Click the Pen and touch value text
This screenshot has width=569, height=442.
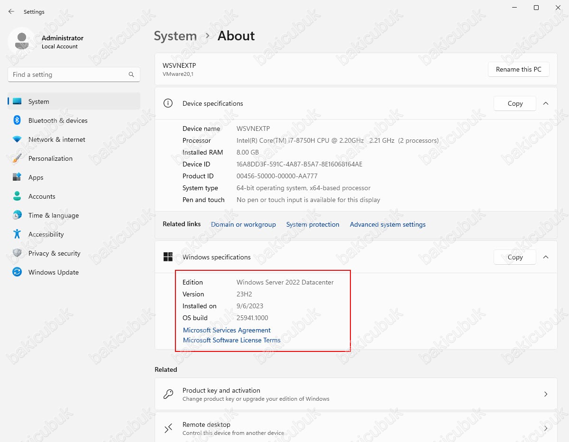click(308, 200)
